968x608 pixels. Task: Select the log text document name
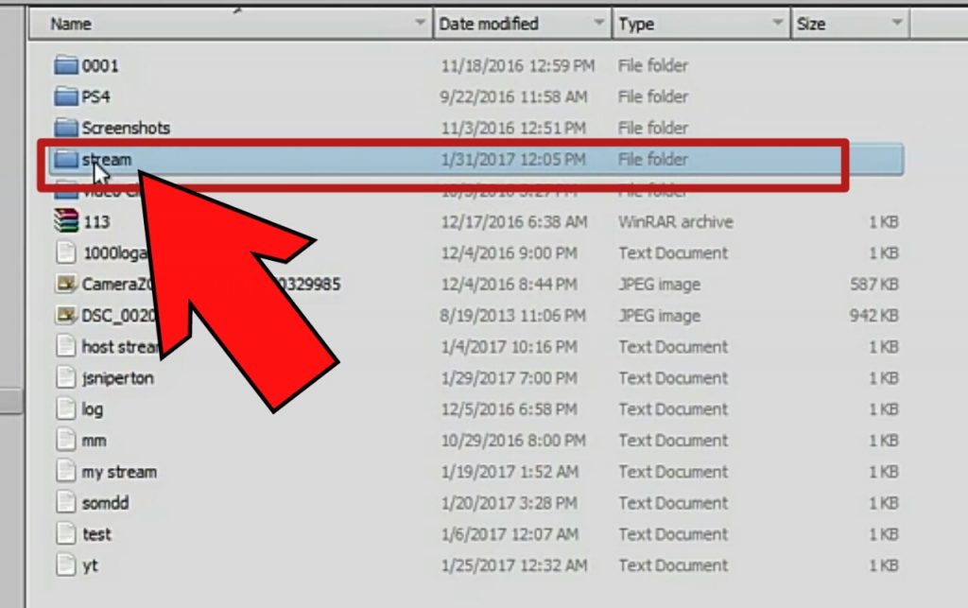pyautogui.click(x=93, y=409)
